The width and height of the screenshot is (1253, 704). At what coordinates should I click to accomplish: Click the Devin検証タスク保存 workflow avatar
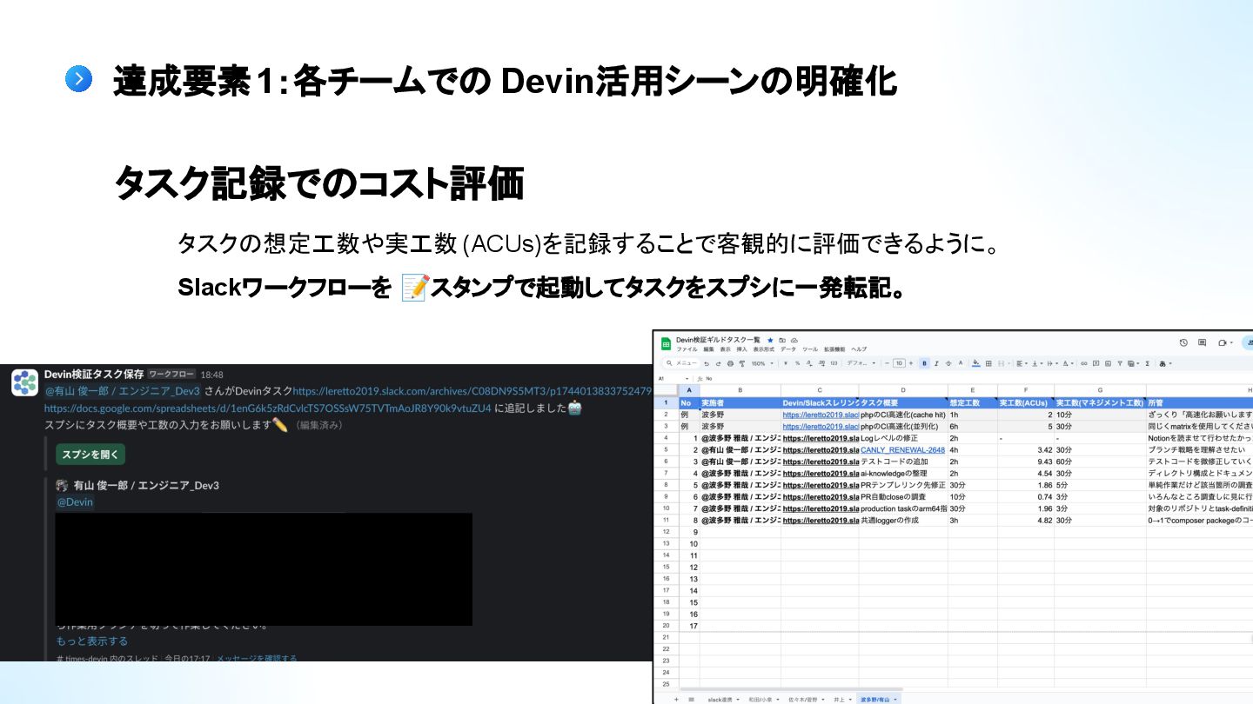click(x=24, y=382)
